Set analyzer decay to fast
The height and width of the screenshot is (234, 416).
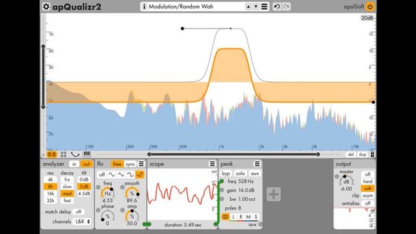[67, 200]
